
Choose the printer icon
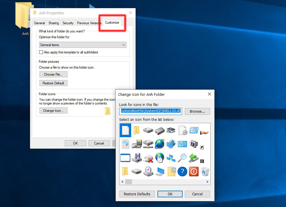pos(171,130)
